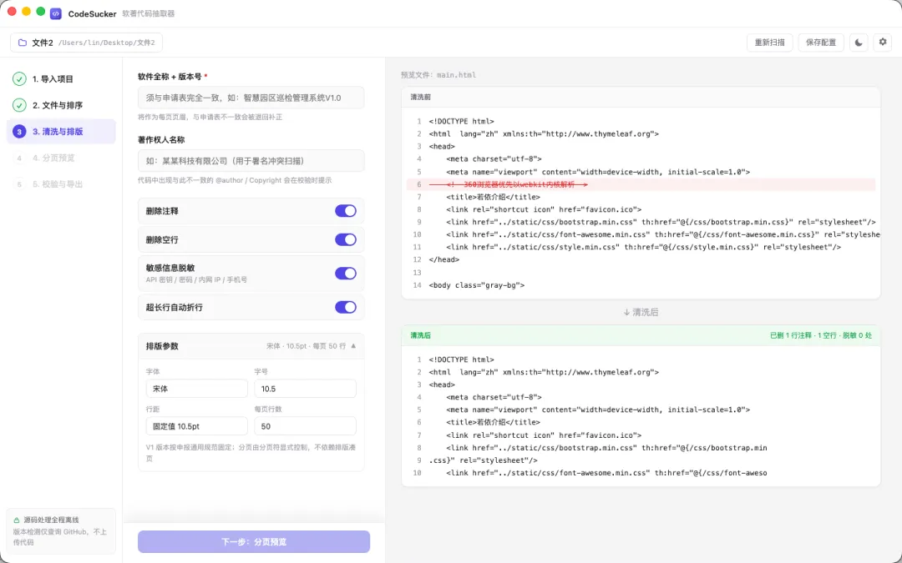Click the 软著代码抽取器 subtitle text
This screenshot has width=902, height=563.
pos(149,14)
